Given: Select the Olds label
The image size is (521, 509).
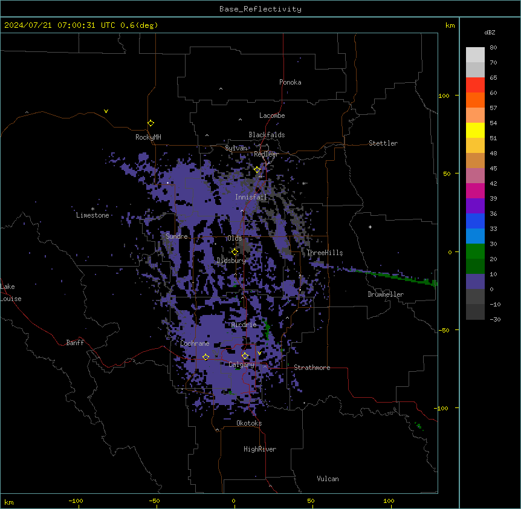Looking at the screenshot, I should coord(235,238).
